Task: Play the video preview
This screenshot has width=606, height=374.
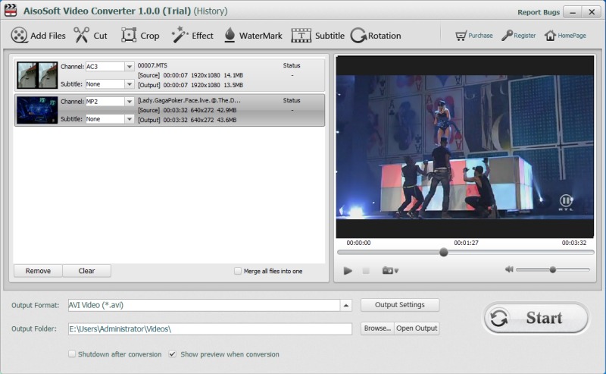Action: point(348,270)
